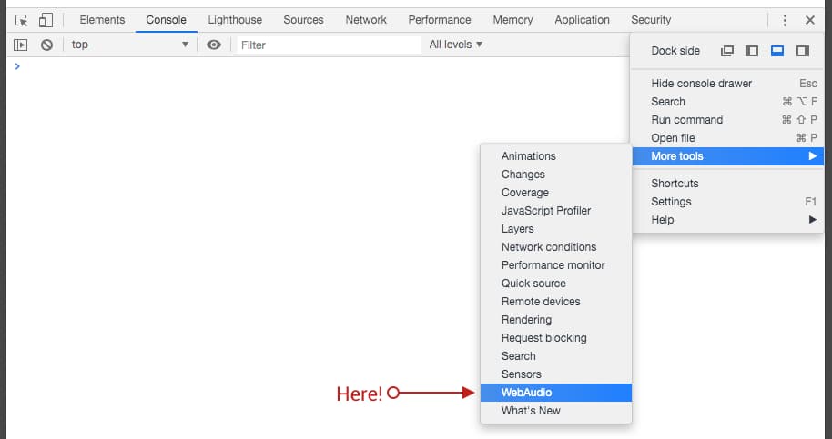Expand the Help submenu
Screen dimensions: 832x439
coord(726,220)
